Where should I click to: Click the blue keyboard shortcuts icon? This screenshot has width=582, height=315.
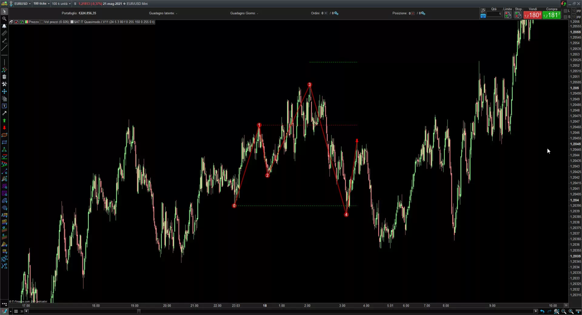point(483,16)
